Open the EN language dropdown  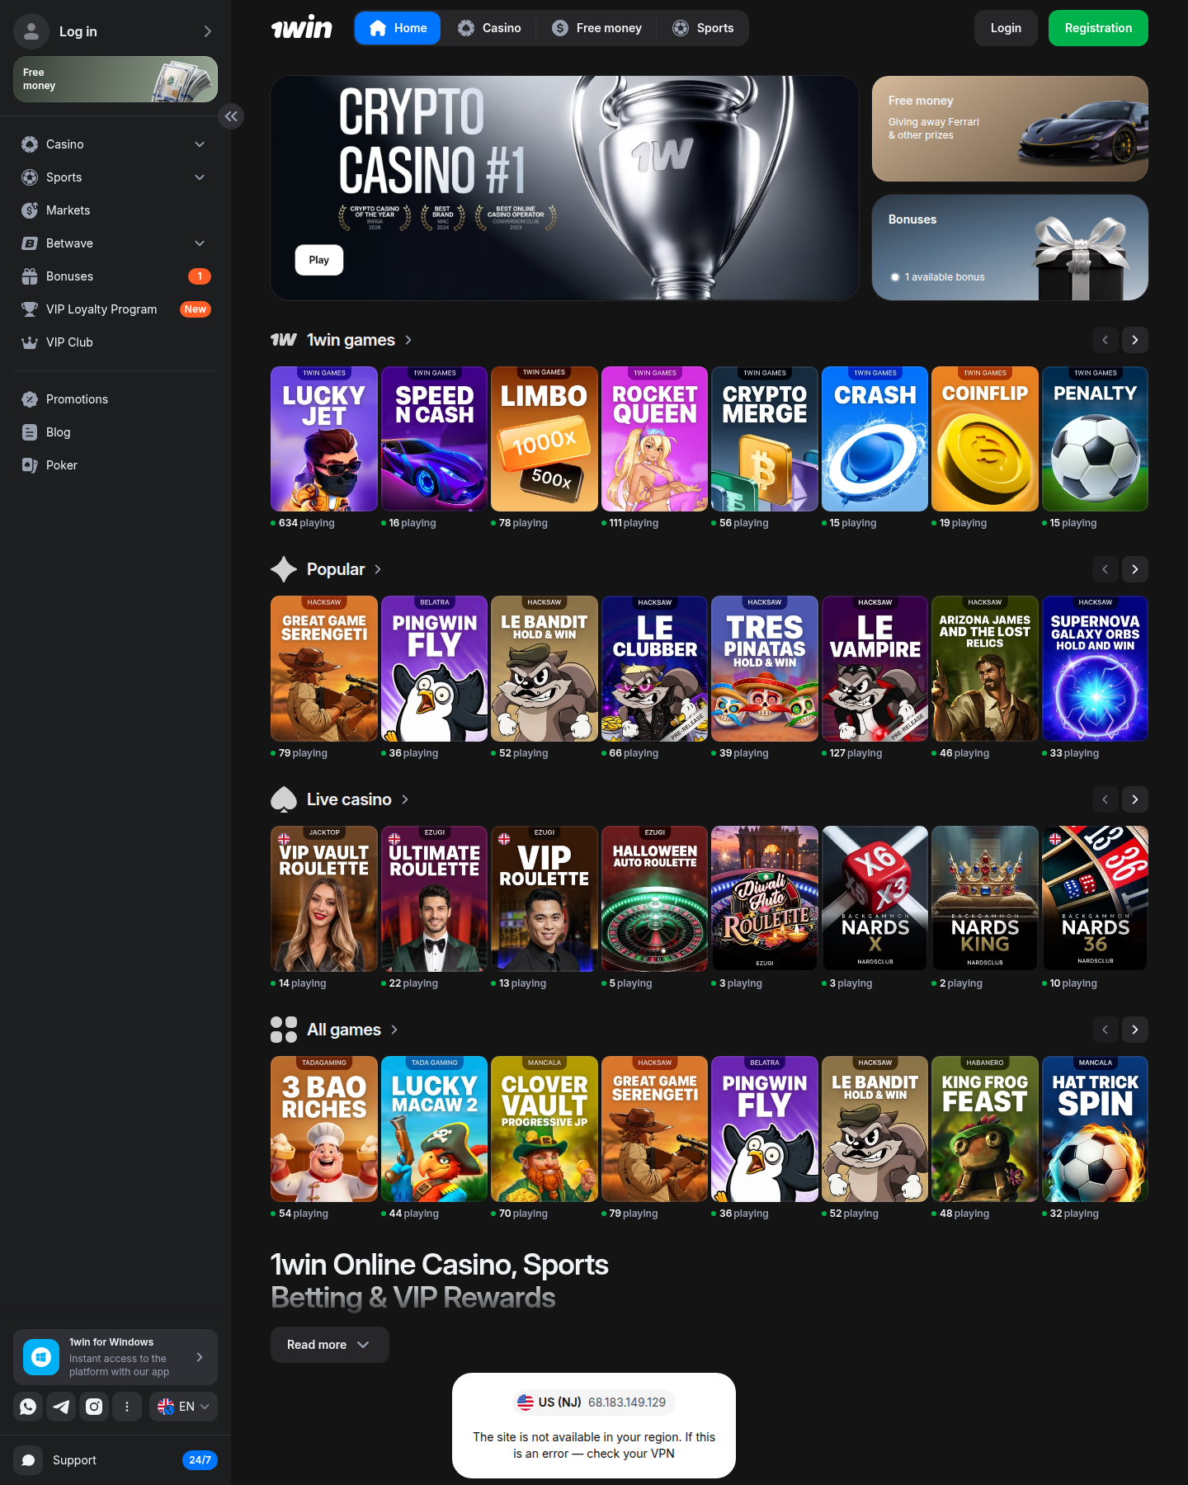[x=183, y=1407]
